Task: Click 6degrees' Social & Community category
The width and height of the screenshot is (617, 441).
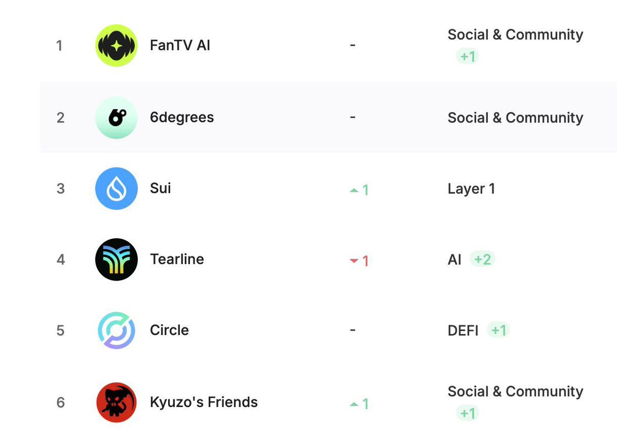Action: point(515,118)
